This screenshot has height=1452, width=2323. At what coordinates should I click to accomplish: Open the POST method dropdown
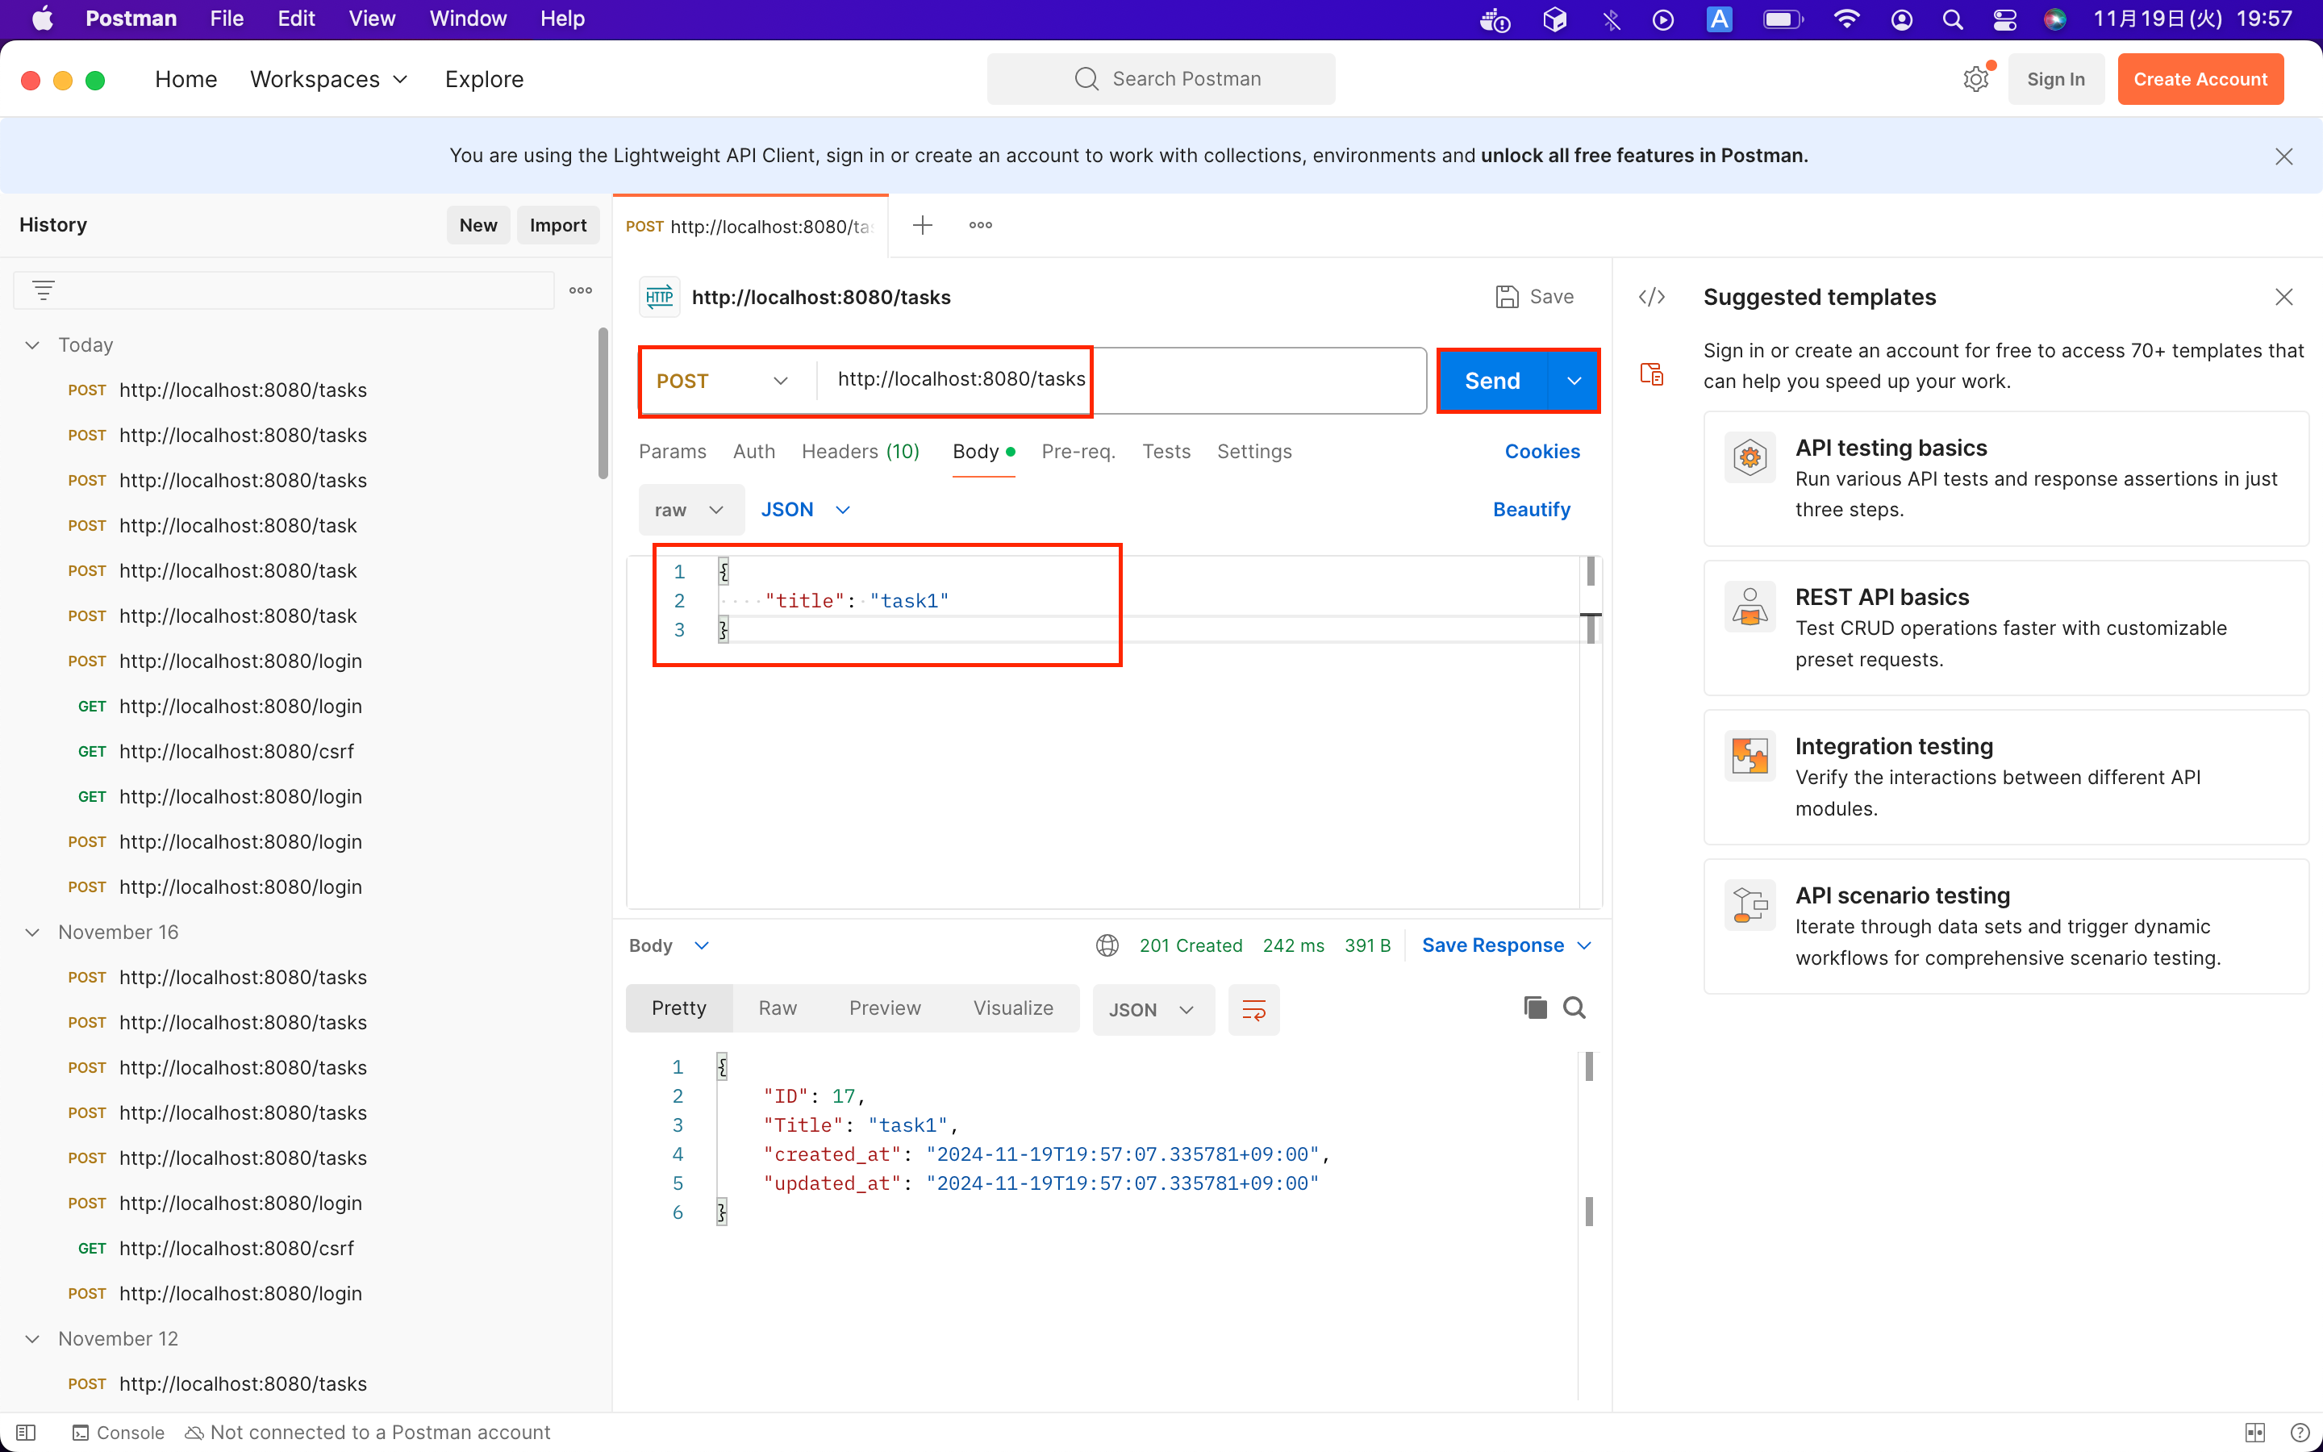722,382
